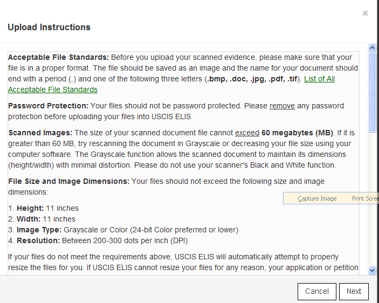Click the scroll down arrow
Screen dimensions: 379x303
[x=372, y=270]
